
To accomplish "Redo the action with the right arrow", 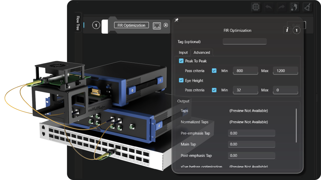I will [282, 7].
